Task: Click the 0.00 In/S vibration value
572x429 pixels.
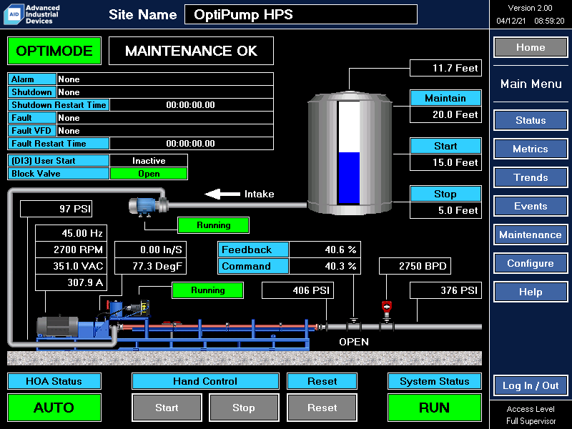Action: 151,250
